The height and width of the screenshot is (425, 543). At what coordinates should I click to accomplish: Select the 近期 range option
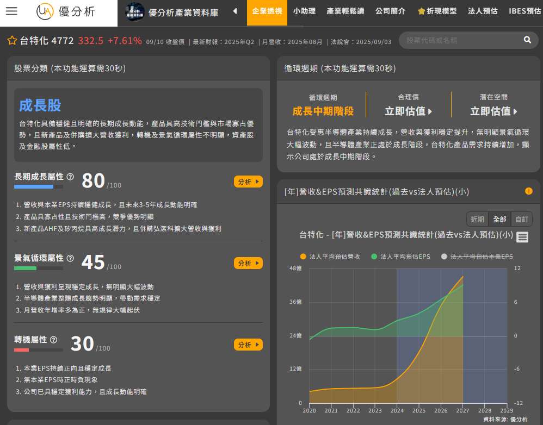477,219
